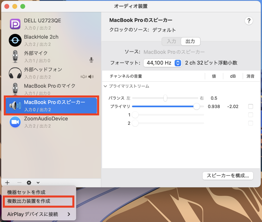This screenshot has height=222, width=262.
Task: Open help with the ? button
Action: (x=249, y=21)
